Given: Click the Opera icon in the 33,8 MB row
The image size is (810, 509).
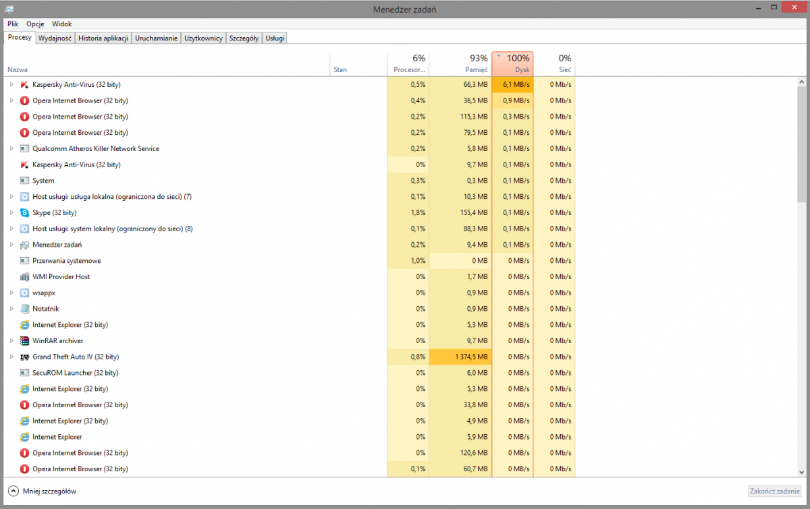Looking at the screenshot, I should click(24, 405).
